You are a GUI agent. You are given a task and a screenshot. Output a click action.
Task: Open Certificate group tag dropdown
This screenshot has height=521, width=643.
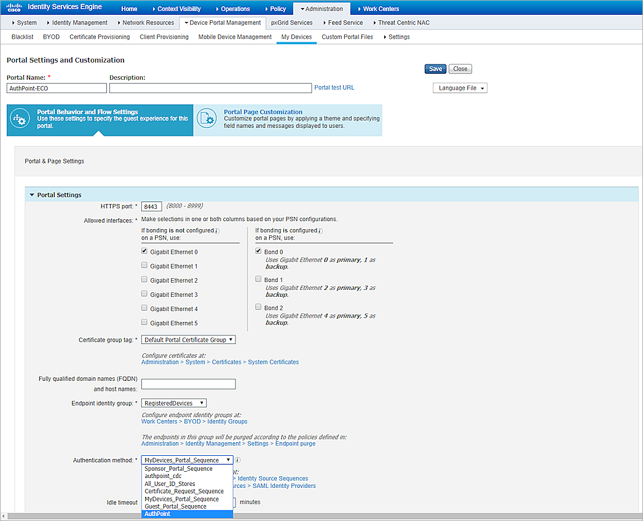[x=188, y=340]
